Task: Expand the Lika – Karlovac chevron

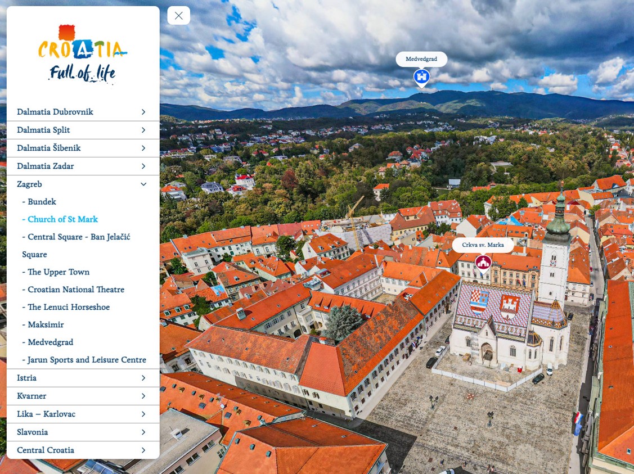Action: click(143, 414)
